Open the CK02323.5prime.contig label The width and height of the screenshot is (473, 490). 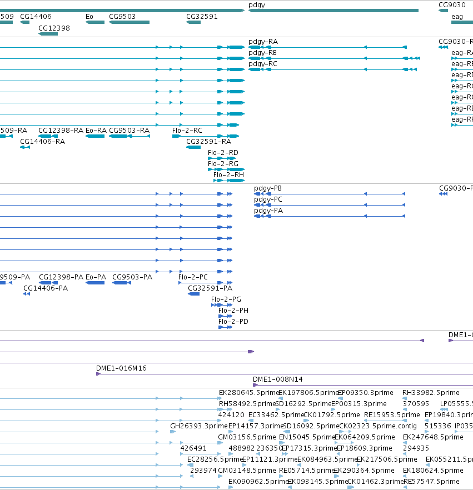pos(378,426)
